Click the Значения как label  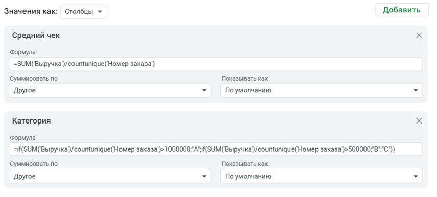click(31, 11)
